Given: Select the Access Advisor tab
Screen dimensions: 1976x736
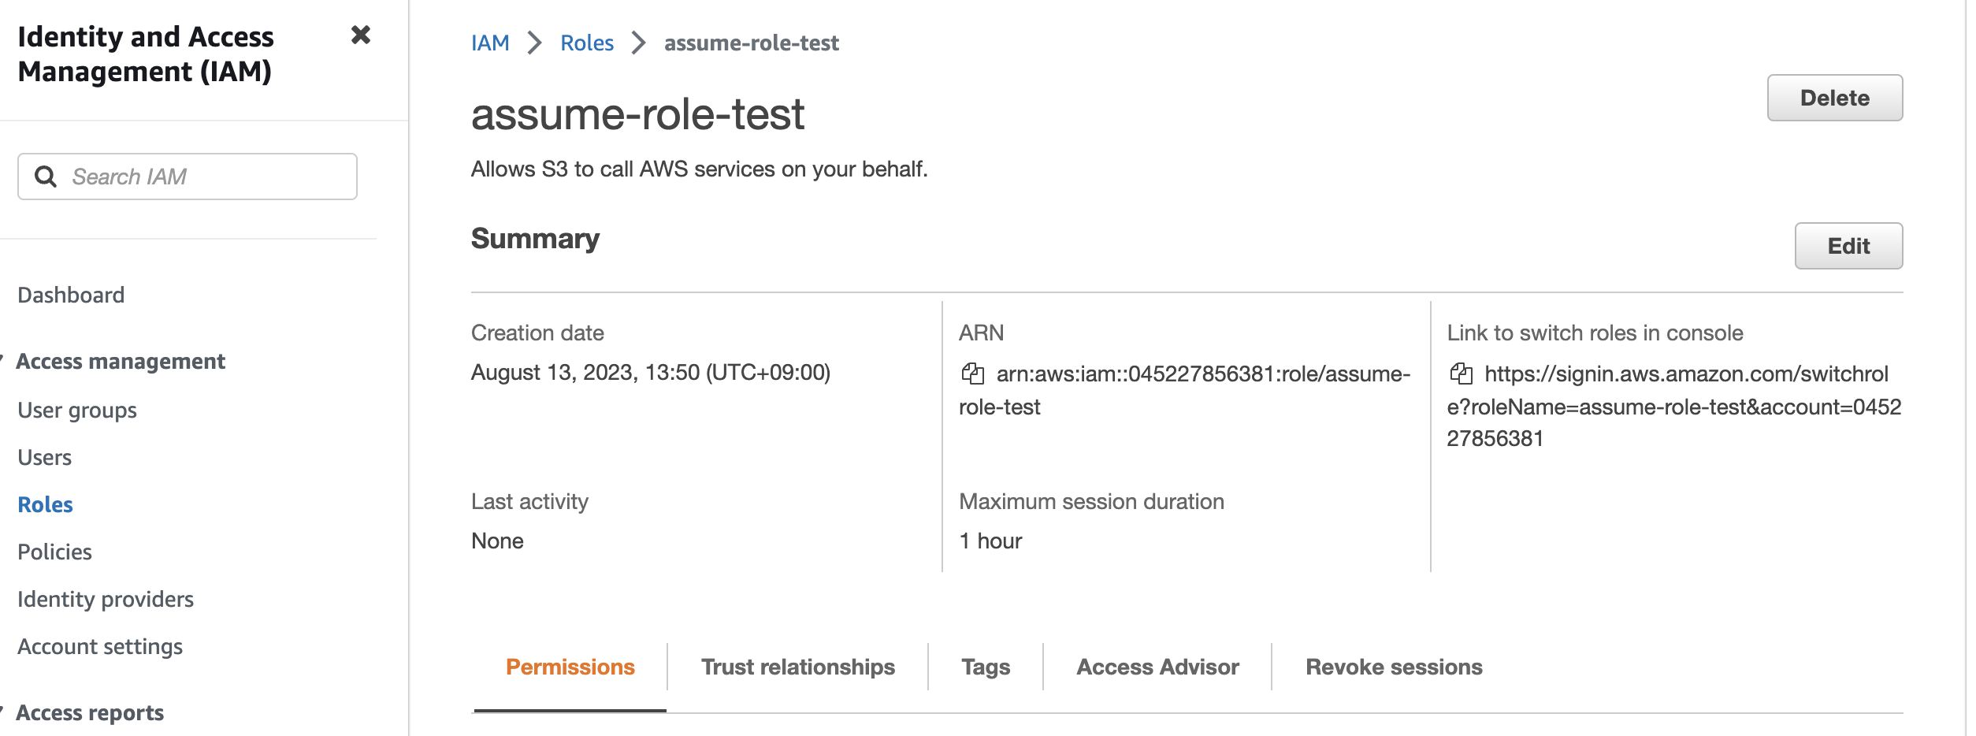Looking at the screenshot, I should (1157, 667).
